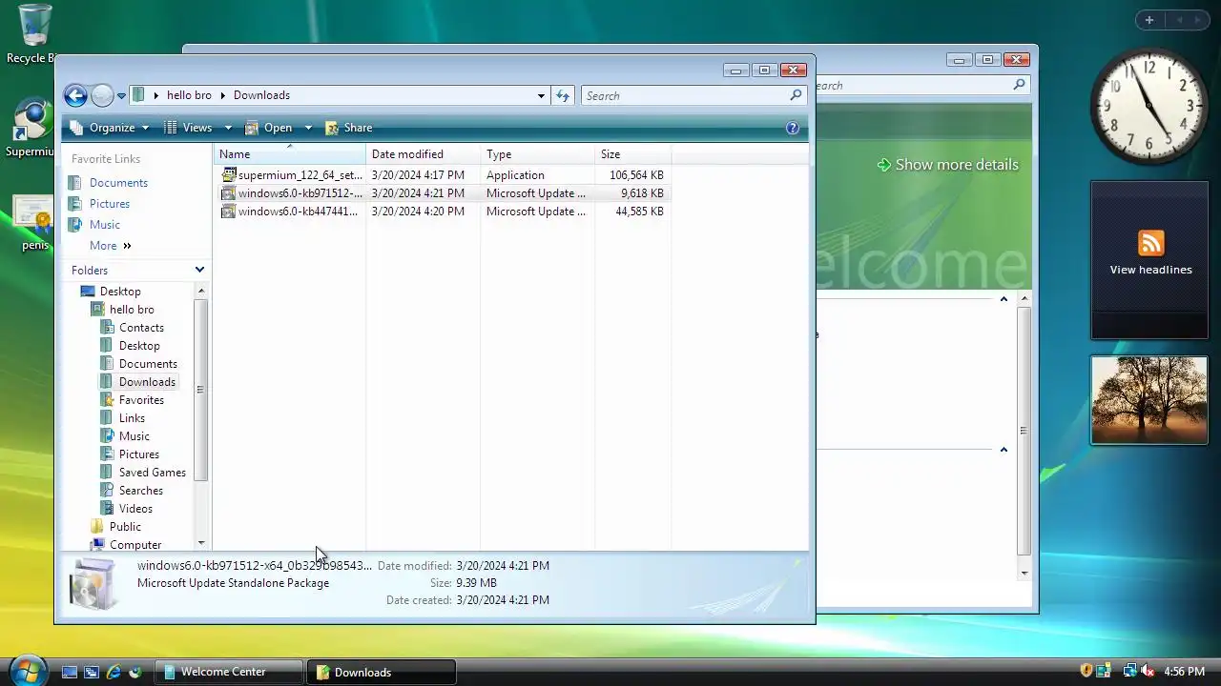This screenshot has width=1221, height=686.
Task: Click the 106,564 KB size cell
Action: pos(636,175)
